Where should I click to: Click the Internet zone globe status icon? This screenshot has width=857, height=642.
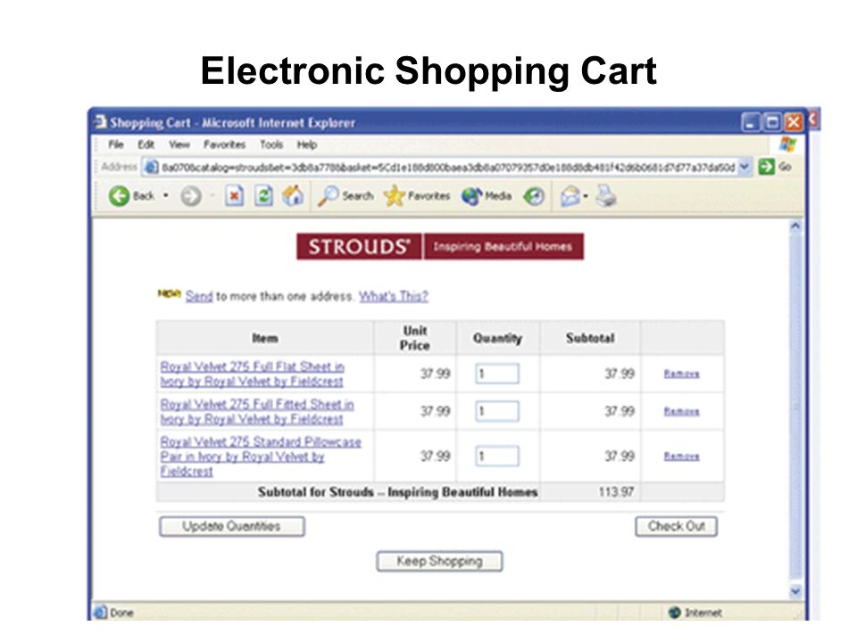675,612
